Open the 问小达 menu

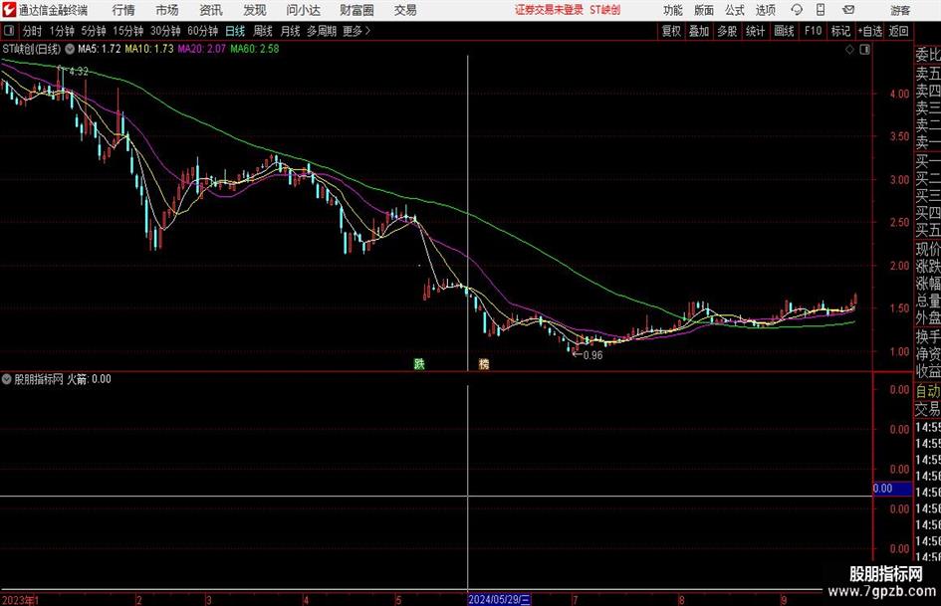[303, 10]
